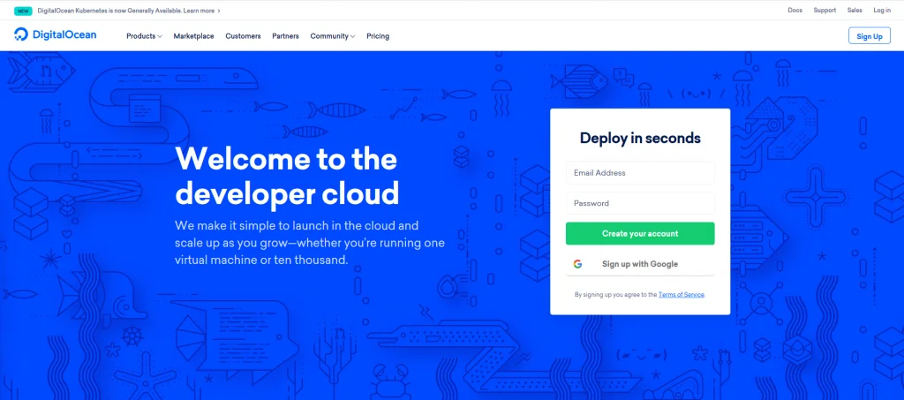The height and width of the screenshot is (400, 904).
Task: Click the DigitalOcean logo icon
Action: click(x=21, y=35)
